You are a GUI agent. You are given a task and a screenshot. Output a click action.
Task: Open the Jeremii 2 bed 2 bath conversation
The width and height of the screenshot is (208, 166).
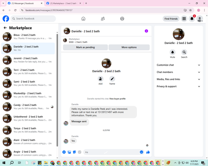(28, 60)
